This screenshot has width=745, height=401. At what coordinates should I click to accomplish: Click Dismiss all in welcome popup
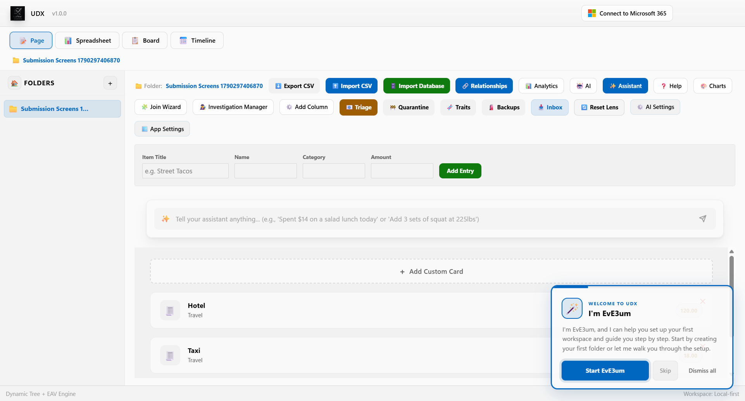[702, 371]
